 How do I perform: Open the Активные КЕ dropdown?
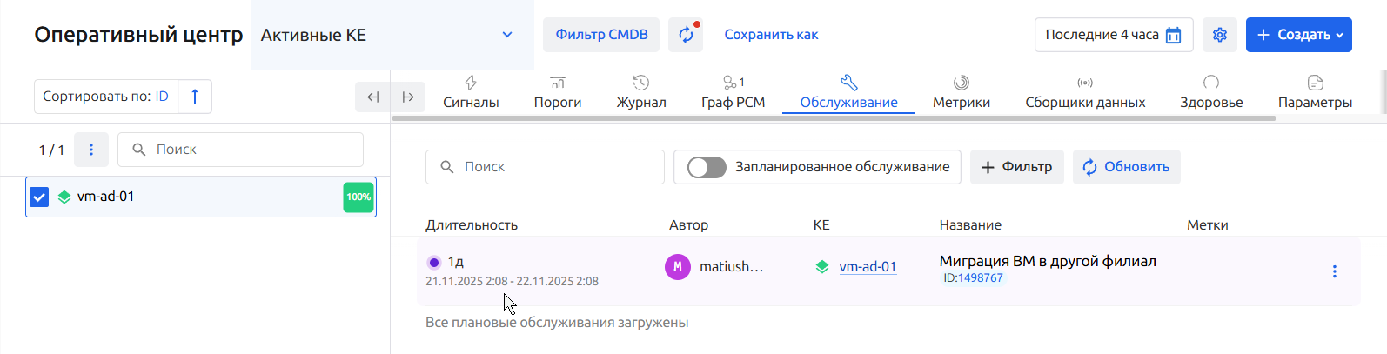tap(392, 35)
